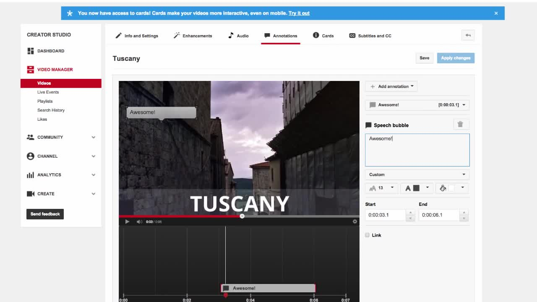Increase Start time with up stepper
The height and width of the screenshot is (302, 537).
410,212
